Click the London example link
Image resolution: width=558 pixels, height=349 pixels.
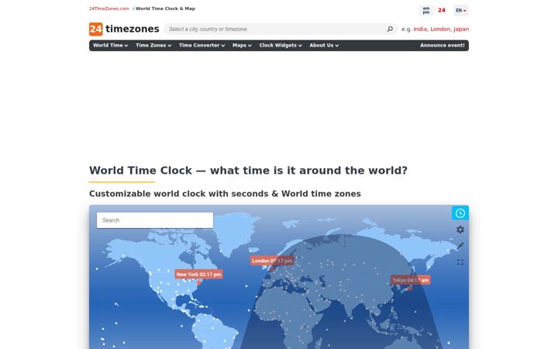point(440,29)
